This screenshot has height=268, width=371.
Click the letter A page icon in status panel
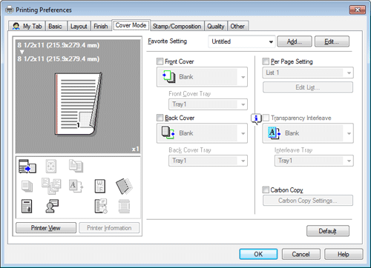76,186
